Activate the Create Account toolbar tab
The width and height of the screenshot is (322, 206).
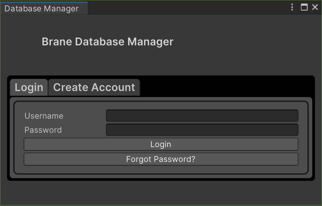coord(94,87)
